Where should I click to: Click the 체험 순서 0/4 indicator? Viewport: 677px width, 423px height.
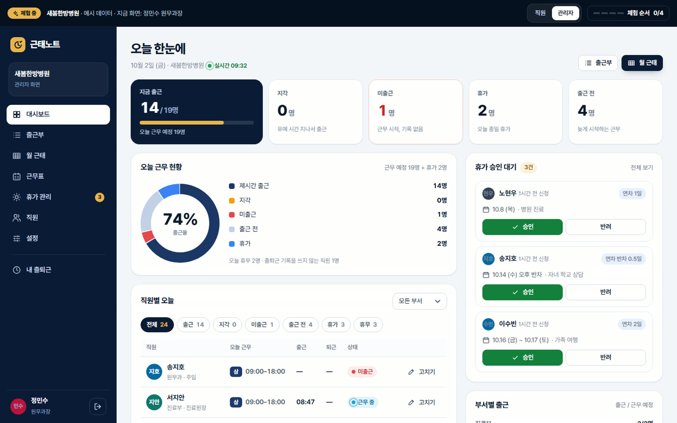(x=628, y=13)
